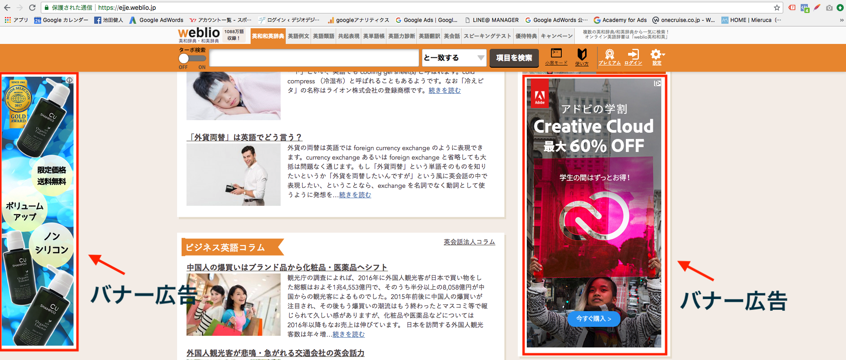Click 続きを読む in the 外貨両替 article

click(x=355, y=195)
